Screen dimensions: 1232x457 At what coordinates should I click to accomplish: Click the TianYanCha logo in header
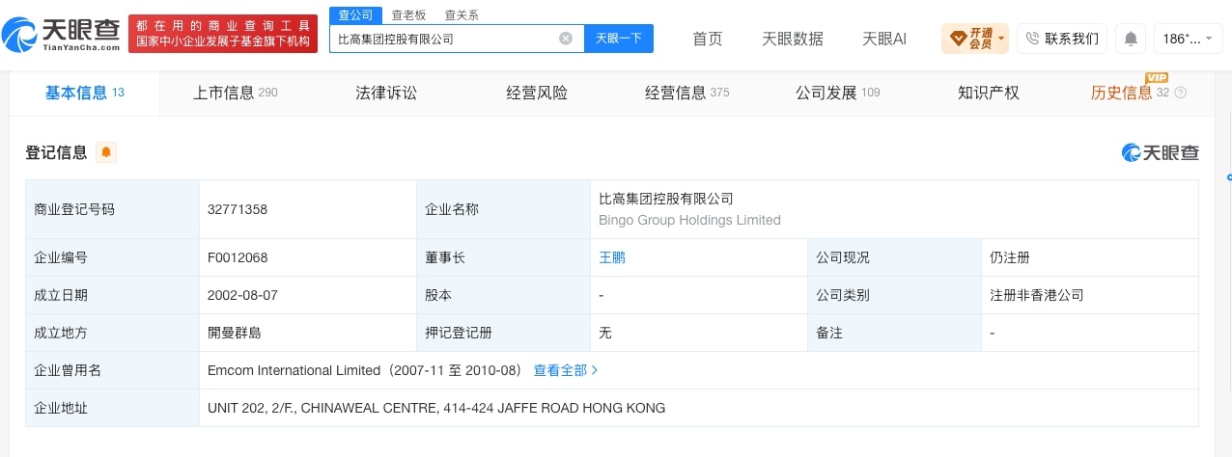pyautogui.click(x=62, y=37)
